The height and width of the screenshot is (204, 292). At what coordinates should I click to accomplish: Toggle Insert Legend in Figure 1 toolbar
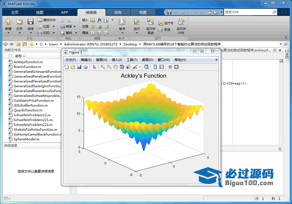pyautogui.click(x=161, y=67)
